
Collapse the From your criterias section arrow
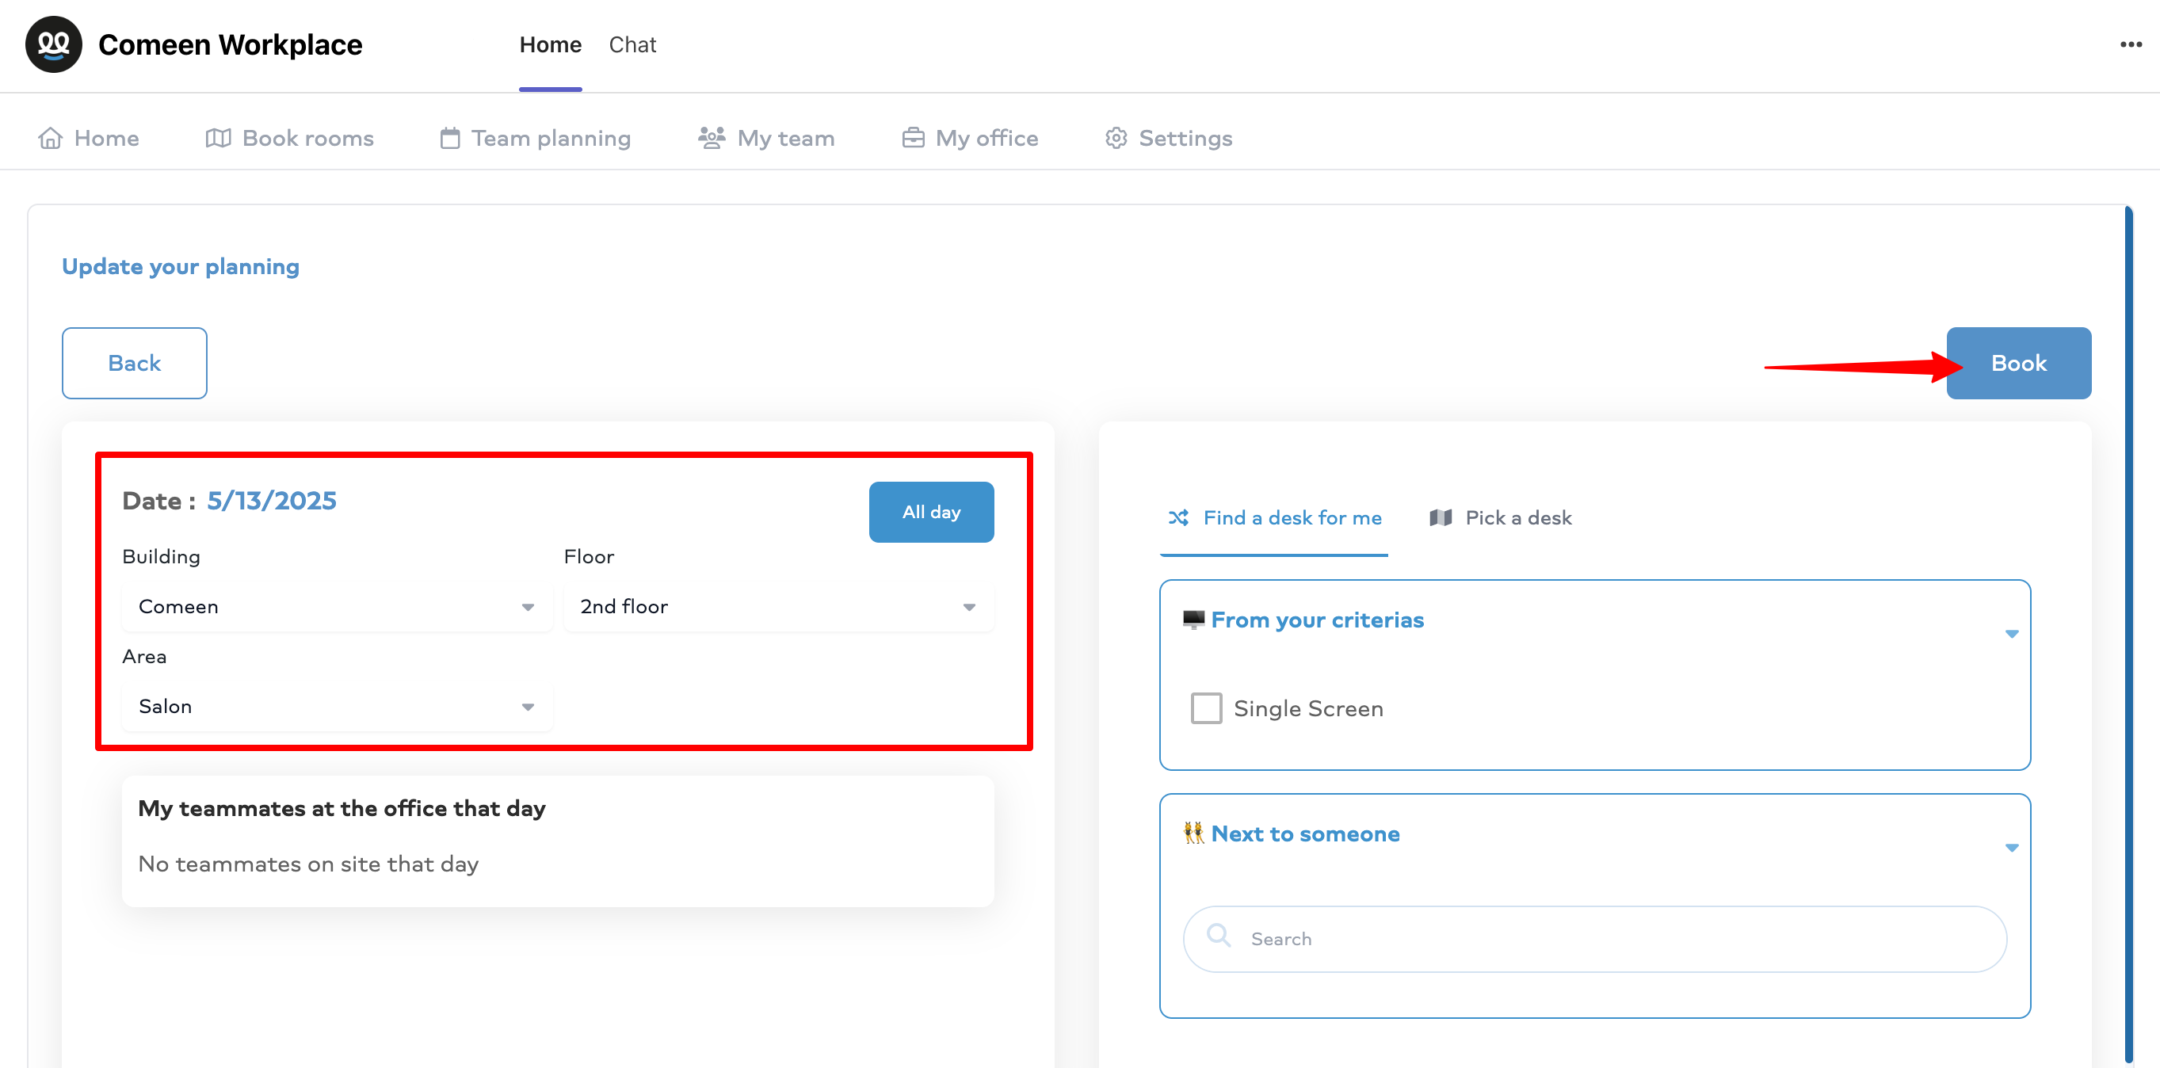tap(2012, 635)
